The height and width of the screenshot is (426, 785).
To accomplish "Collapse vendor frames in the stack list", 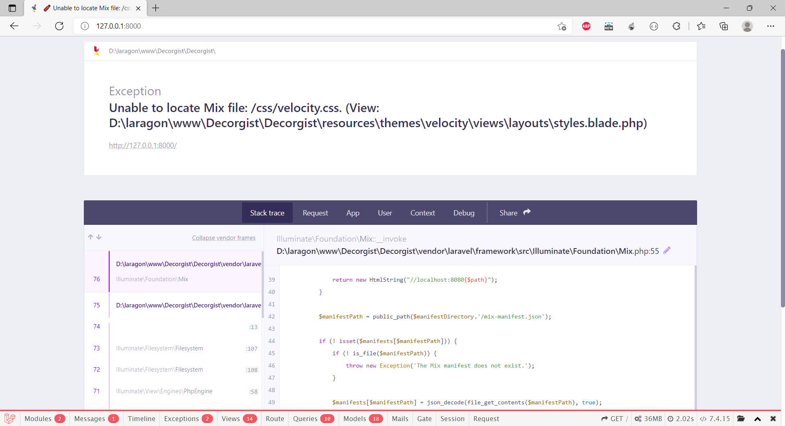I will (224, 238).
